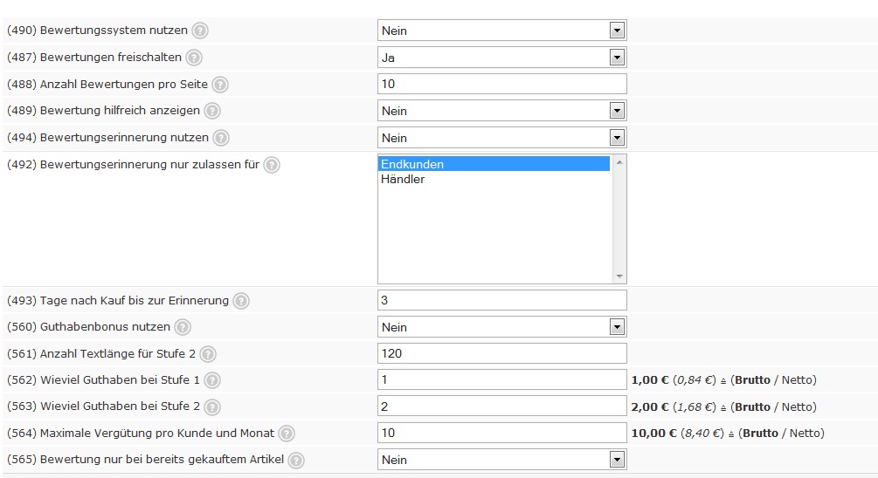Select Händler in the customer group list
The image size is (878, 478).
403,179
